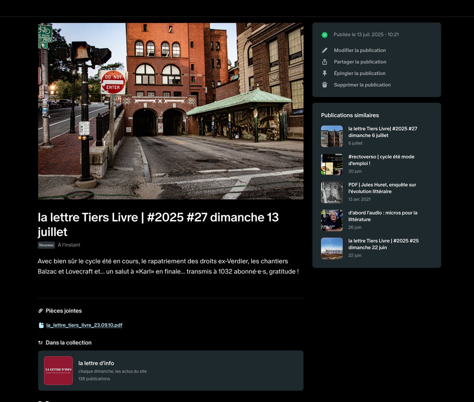Select Partager la publication

click(x=360, y=62)
